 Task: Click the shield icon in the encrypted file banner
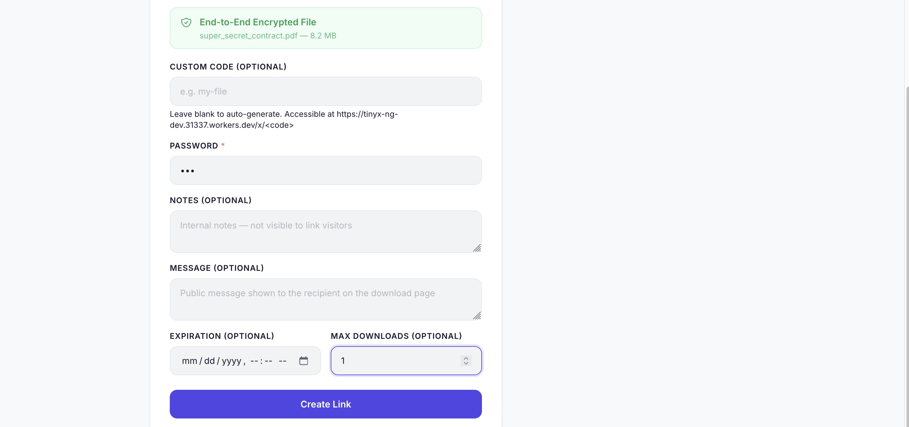186,23
